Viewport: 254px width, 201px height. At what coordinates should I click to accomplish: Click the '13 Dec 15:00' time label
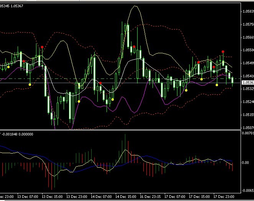52,197
